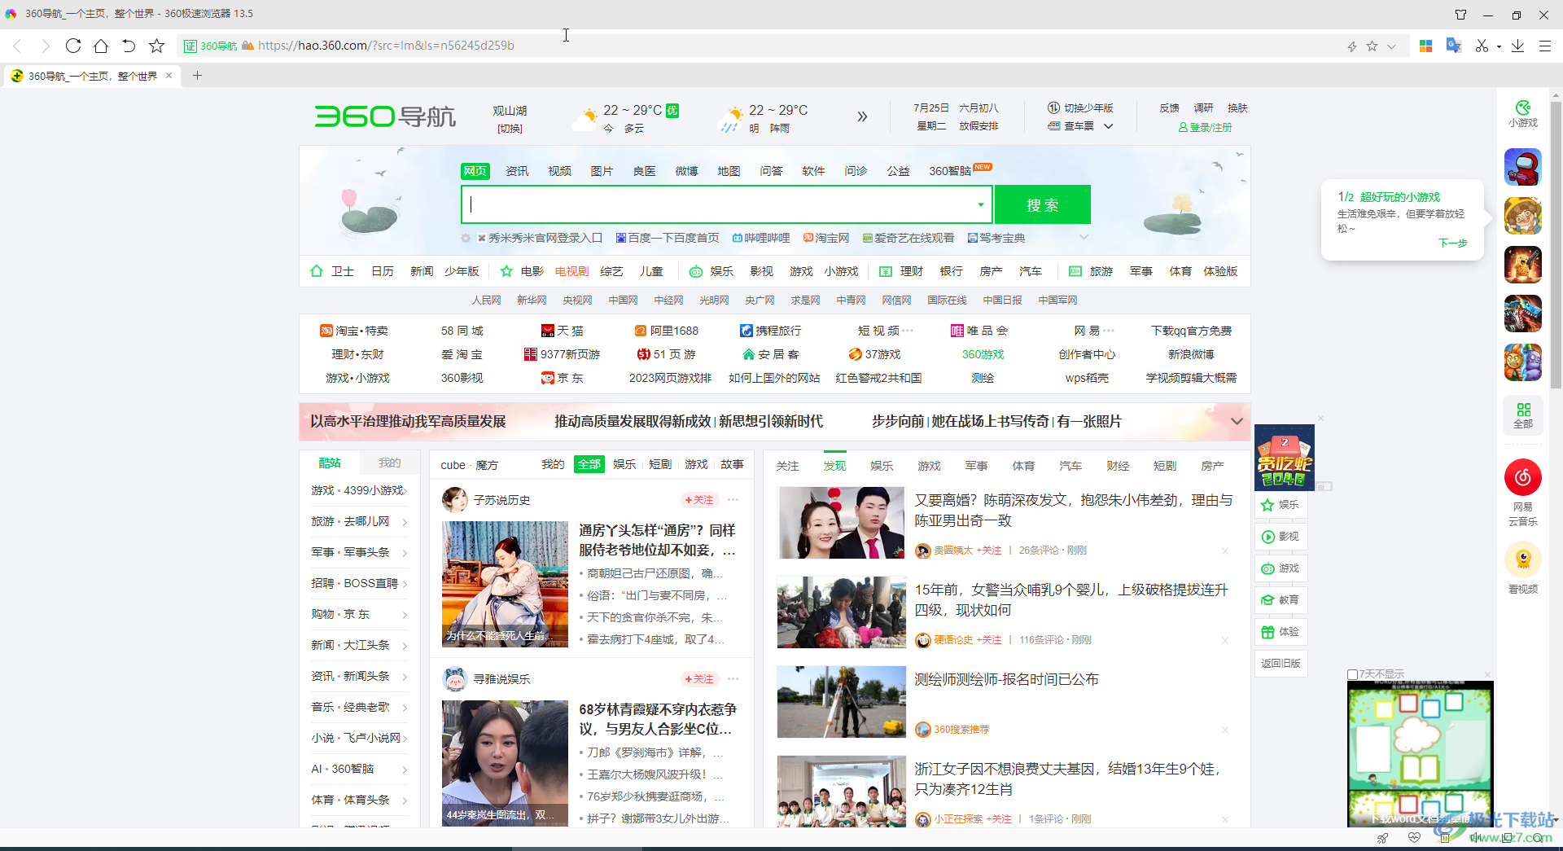
Task: Click the browser back arrow
Action: coord(17,46)
